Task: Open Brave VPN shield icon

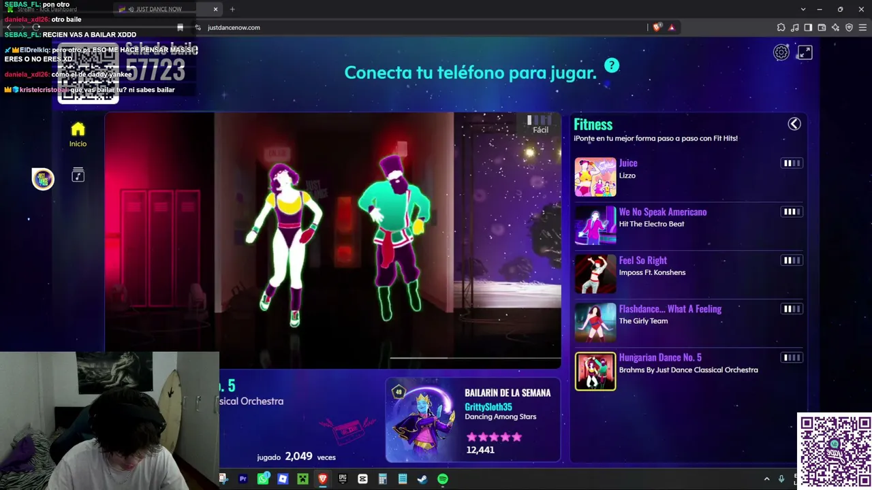Action: point(849,27)
